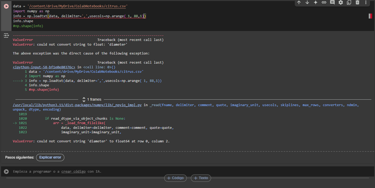Open cell settings with the gear icon

341,2
